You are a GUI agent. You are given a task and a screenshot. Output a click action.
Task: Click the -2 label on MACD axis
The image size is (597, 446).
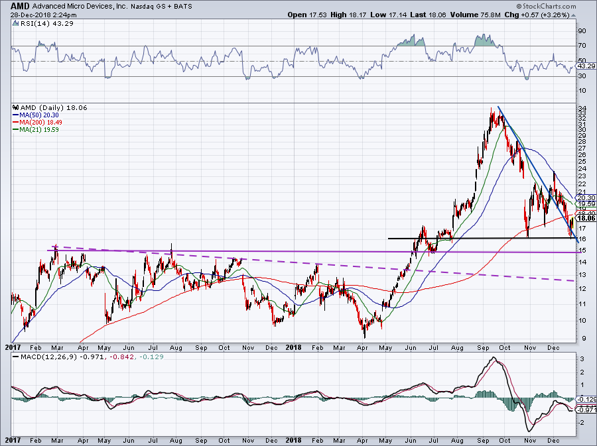(581, 422)
